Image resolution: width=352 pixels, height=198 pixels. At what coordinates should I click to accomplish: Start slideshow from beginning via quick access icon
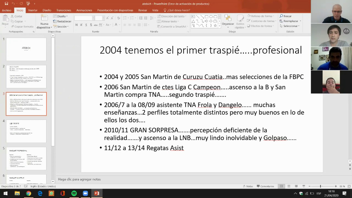28,4
